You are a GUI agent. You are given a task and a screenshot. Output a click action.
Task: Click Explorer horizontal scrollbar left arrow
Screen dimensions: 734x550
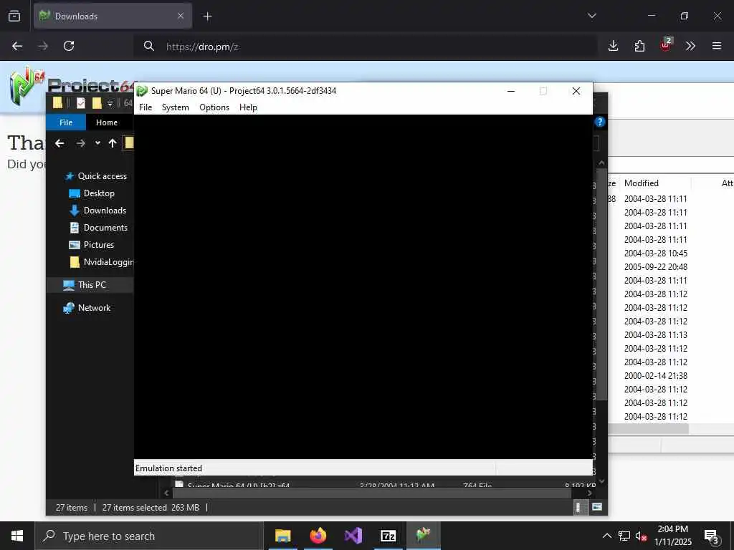[x=166, y=493]
